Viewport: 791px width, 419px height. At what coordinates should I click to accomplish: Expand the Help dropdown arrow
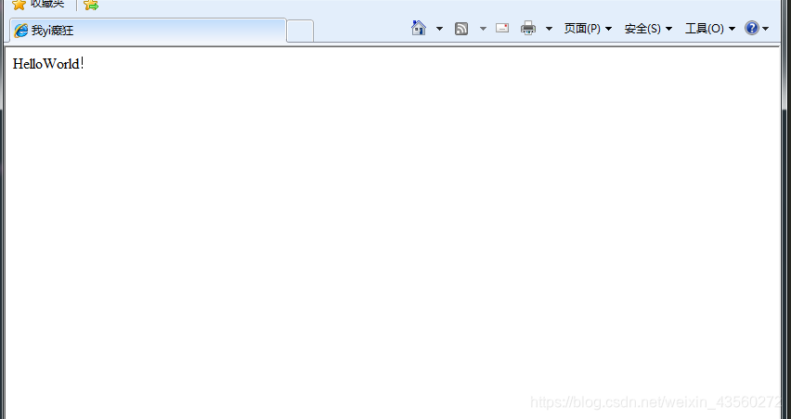click(765, 29)
